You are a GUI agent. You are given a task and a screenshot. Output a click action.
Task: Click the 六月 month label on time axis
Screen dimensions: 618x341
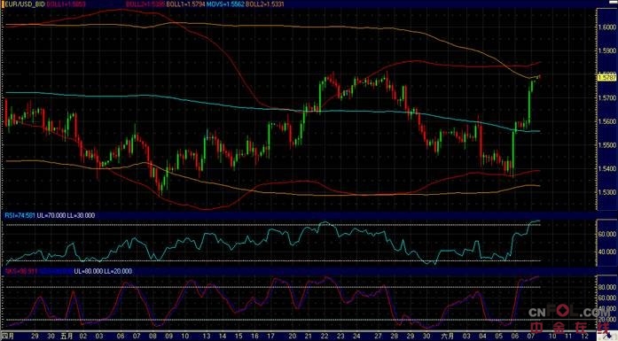coord(449,337)
